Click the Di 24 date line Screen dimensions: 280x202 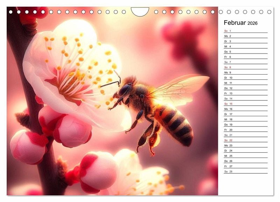click(245, 151)
